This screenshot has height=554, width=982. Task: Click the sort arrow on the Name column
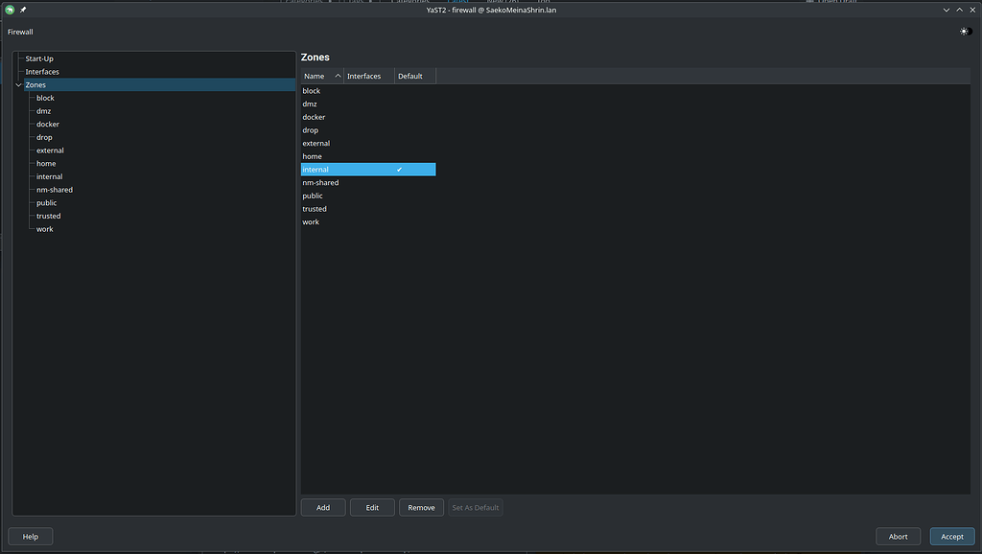[x=337, y=76]
